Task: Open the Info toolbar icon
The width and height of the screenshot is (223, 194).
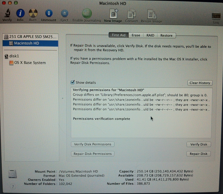Action: (20, 13)
